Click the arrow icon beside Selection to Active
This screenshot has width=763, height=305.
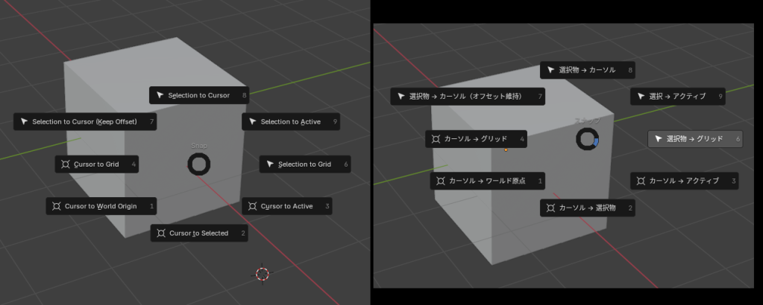point(252,122)
